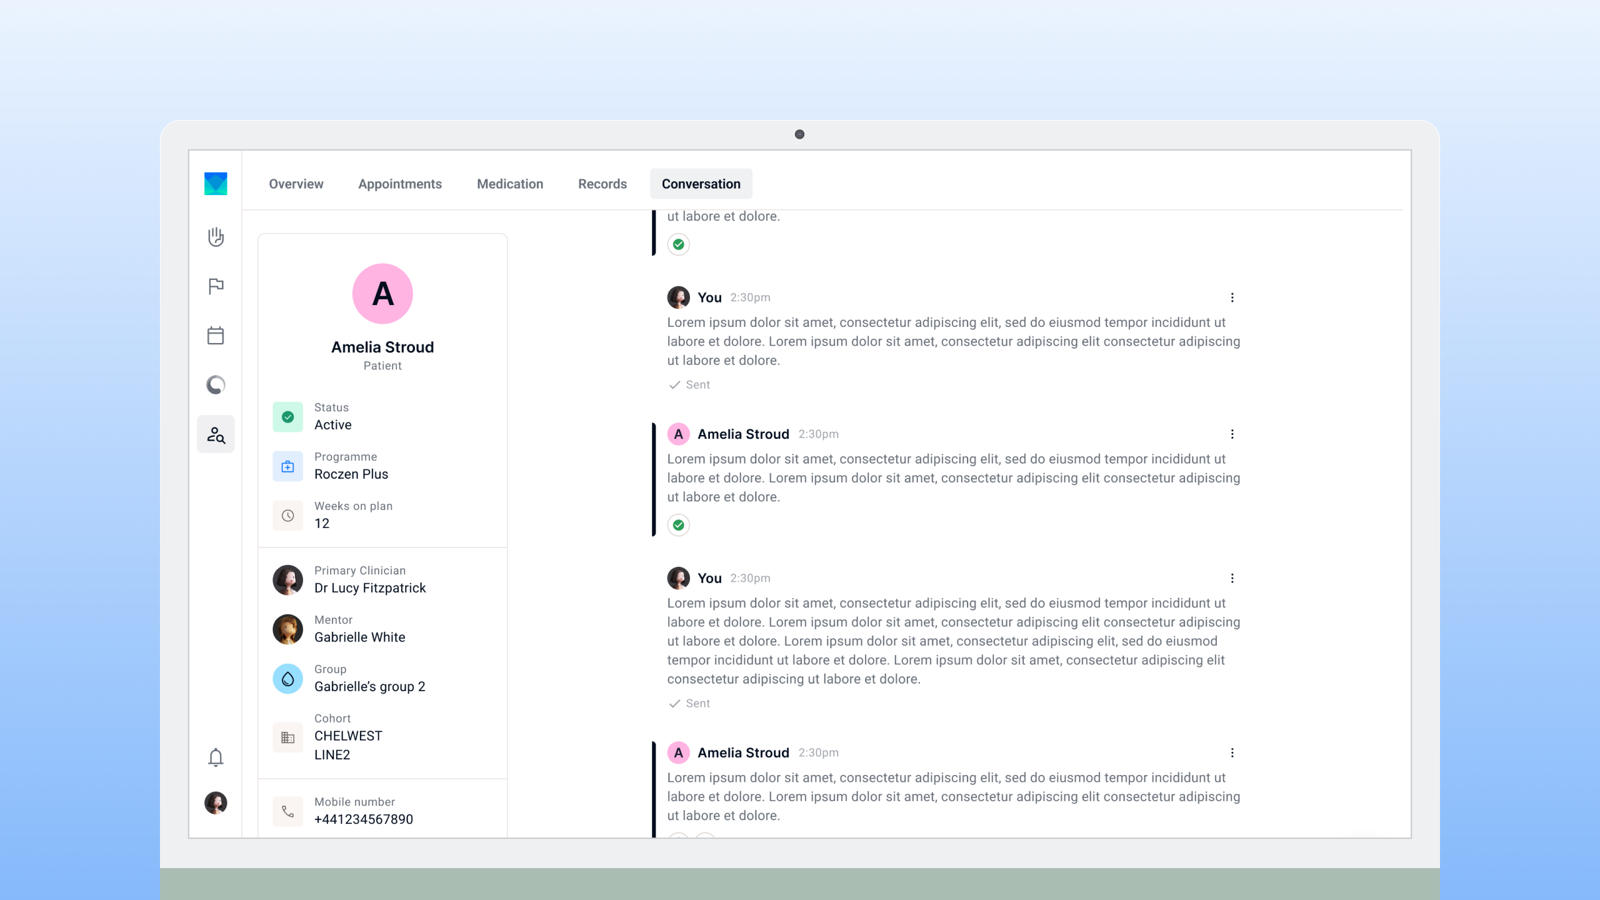
Task: Open the calendar icon in sidebar
Action: tap(216, 336)
